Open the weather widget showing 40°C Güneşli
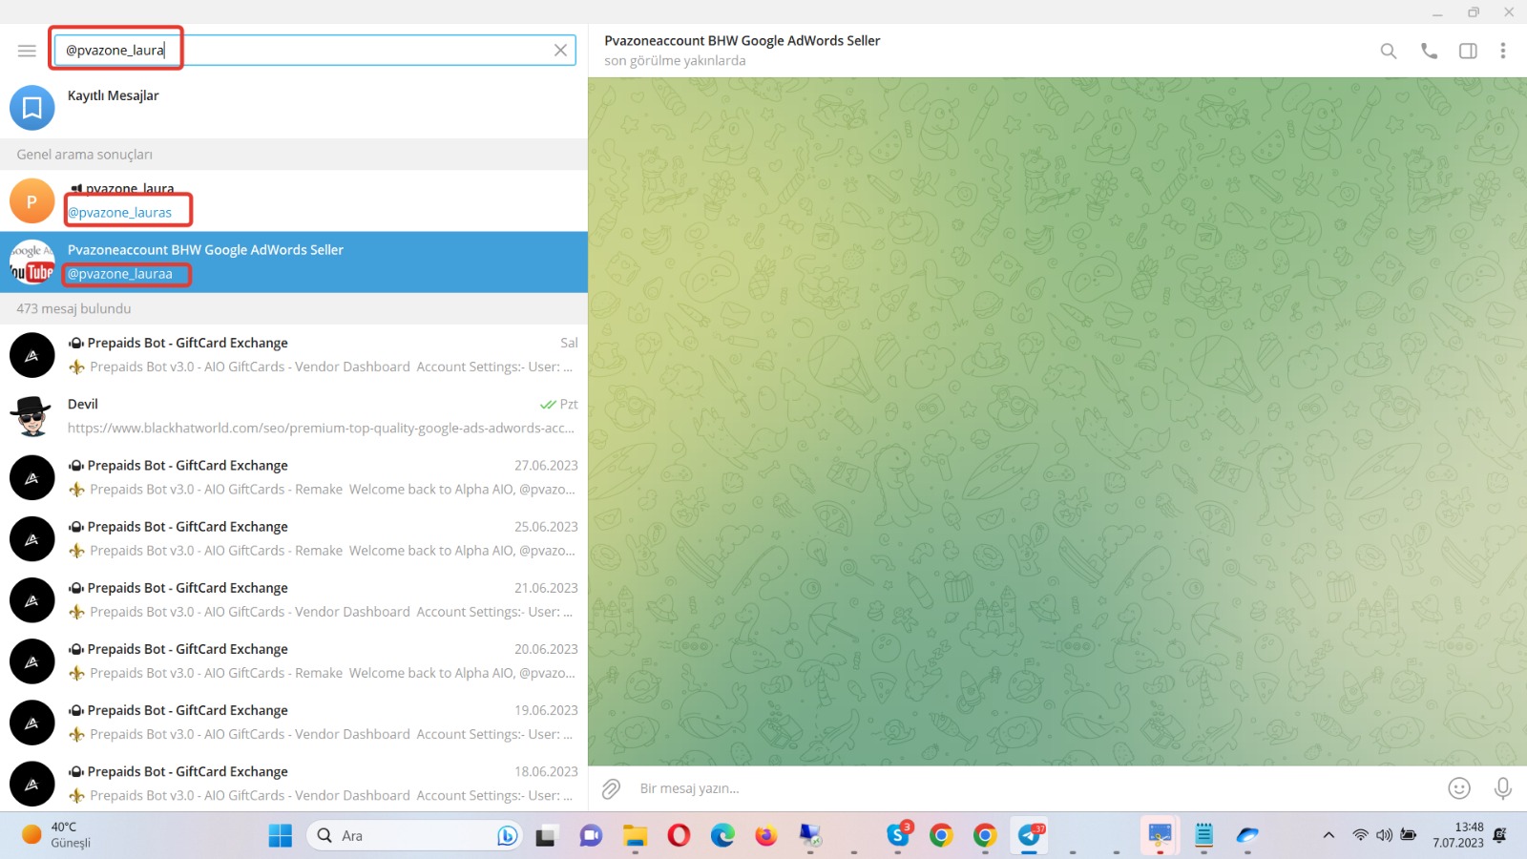The width and height of the screenshot is (1527, 859). click(57, 835)
